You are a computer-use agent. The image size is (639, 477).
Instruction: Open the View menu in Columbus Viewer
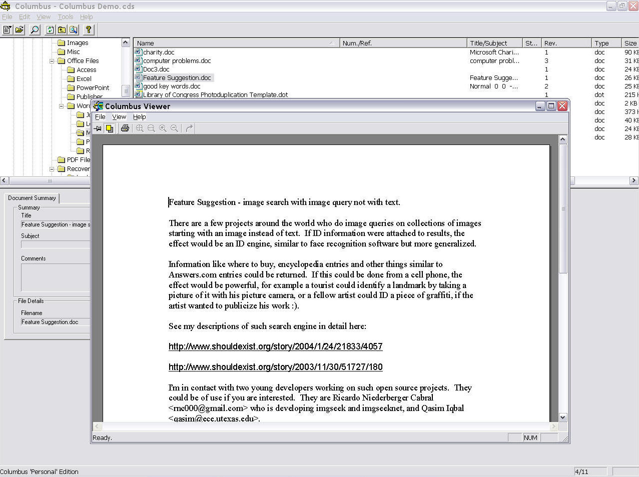pyautogui.click(x=119, y=117)
